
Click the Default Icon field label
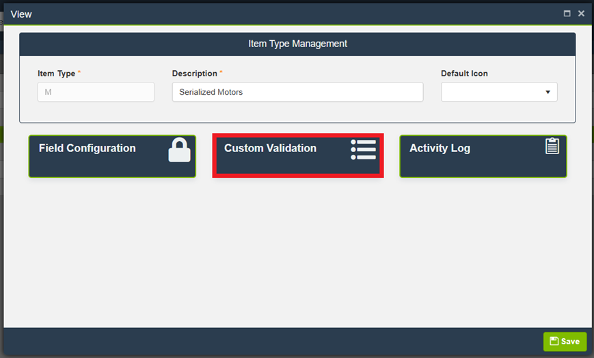click(464, 74)
